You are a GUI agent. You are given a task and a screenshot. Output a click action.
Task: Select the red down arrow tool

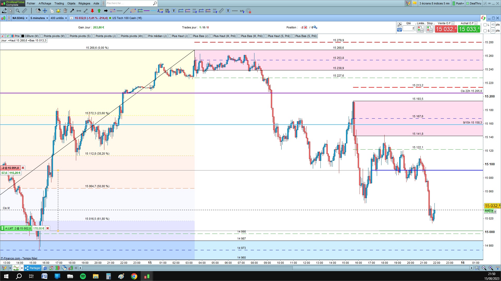[x=92, y=11]
